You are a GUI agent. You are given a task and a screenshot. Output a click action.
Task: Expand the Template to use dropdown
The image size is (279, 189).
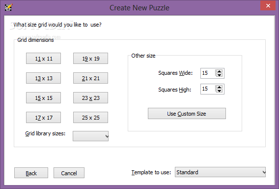tap(220, 172)
